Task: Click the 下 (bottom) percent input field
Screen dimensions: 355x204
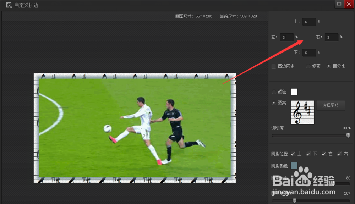Action: [309, 53]
